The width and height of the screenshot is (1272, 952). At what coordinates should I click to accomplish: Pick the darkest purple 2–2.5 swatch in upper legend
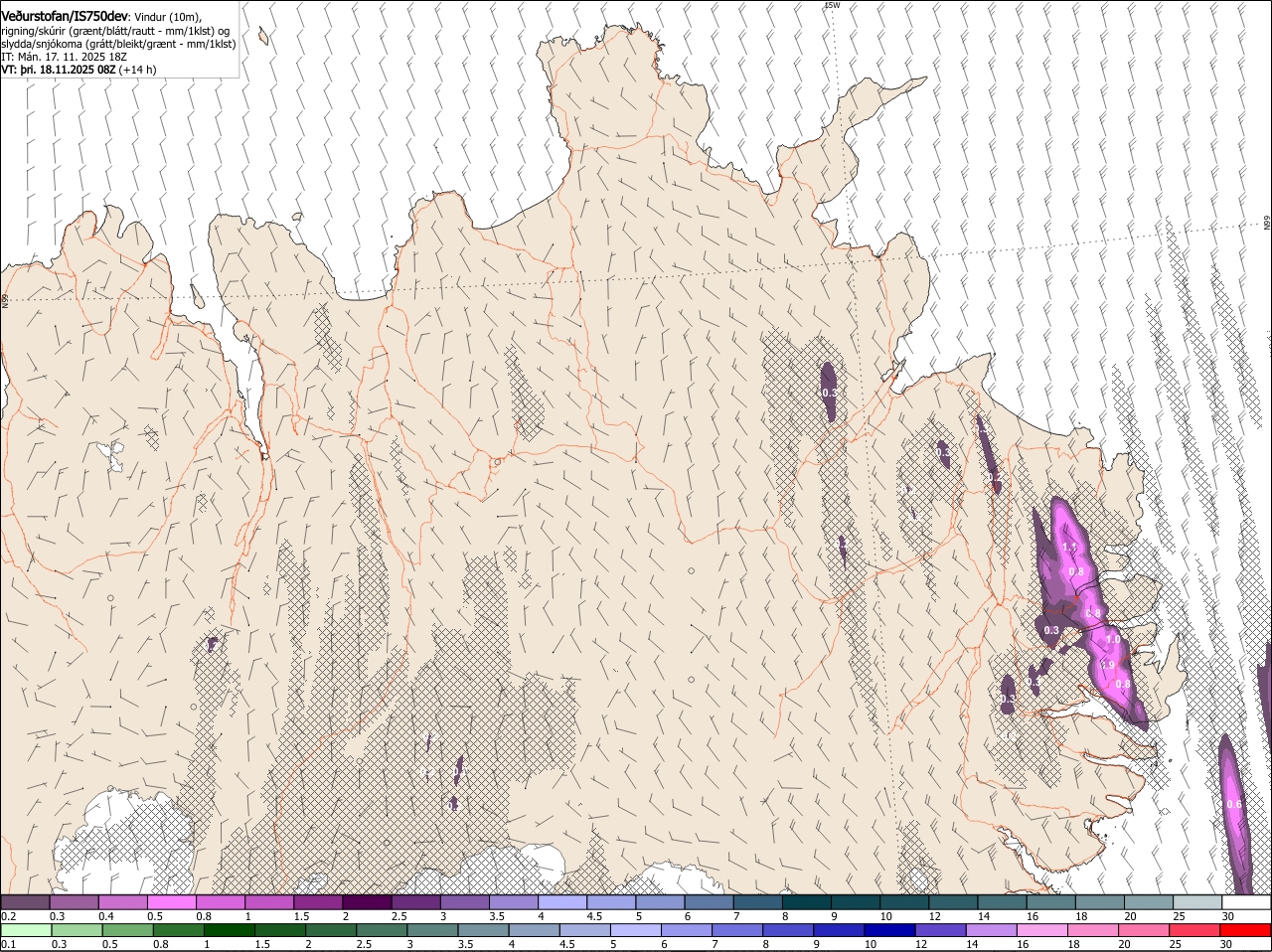coord(367,902)
